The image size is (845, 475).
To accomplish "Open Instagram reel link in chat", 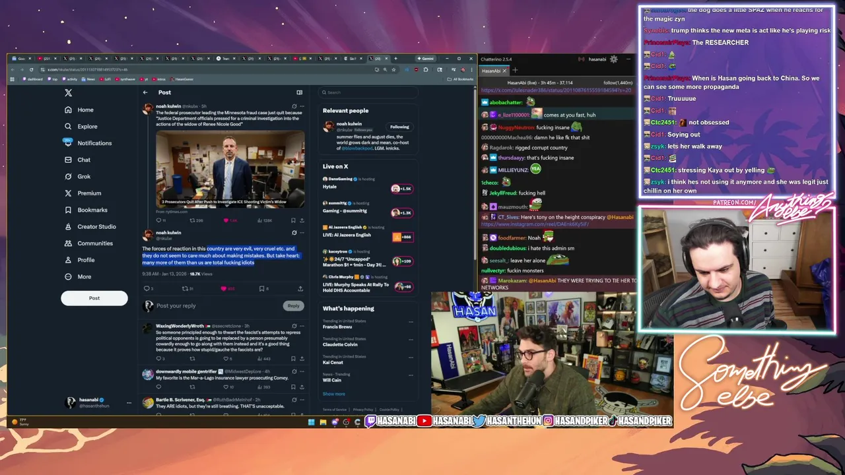I will [535, 224].
